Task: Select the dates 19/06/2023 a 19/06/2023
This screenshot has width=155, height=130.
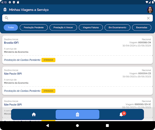Action: [137, 76]
